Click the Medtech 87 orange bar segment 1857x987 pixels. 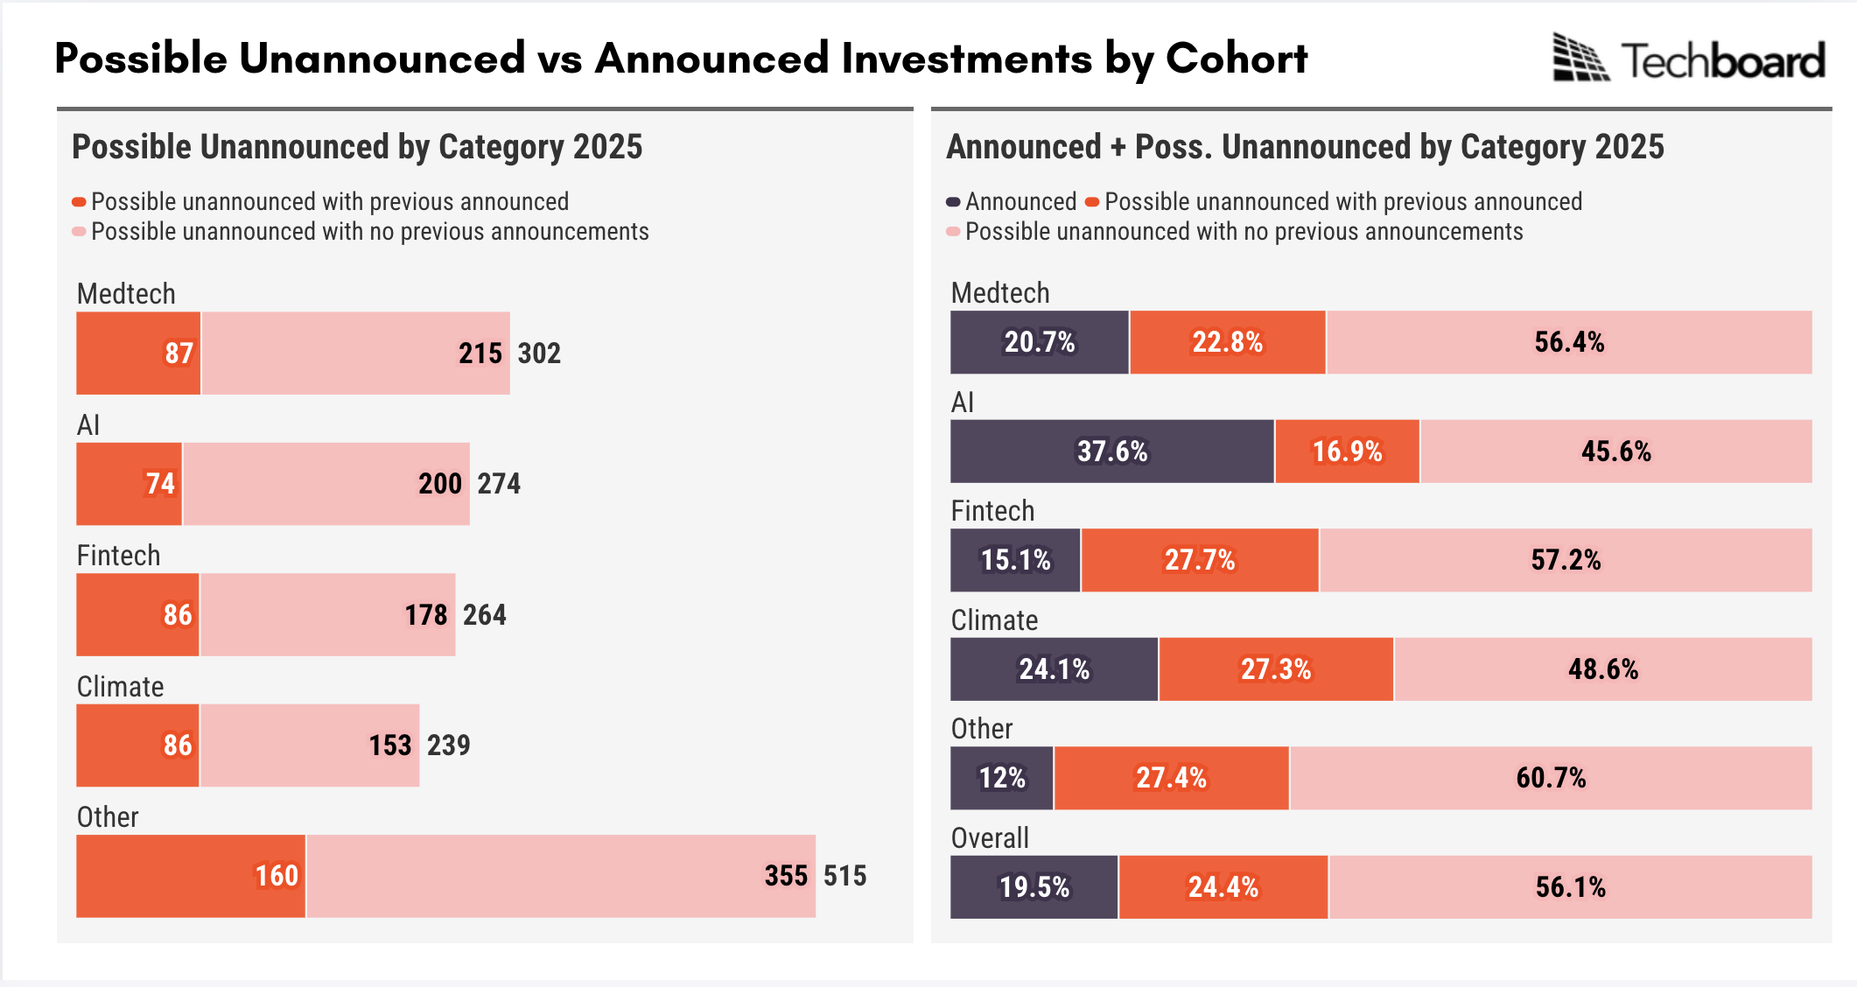point(138,353)
